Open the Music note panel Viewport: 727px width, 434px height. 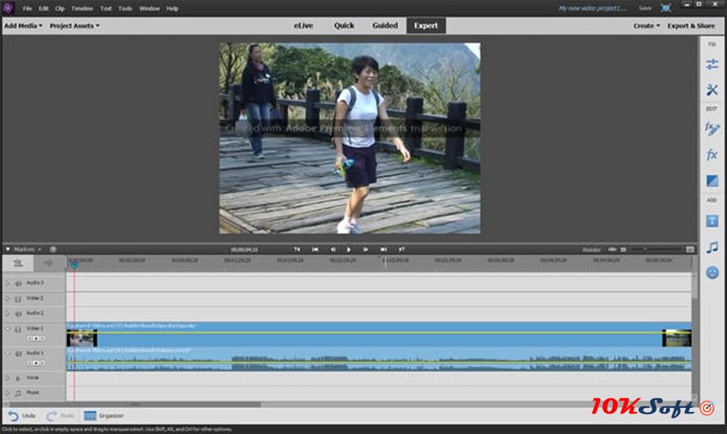(x=712, y=247)
